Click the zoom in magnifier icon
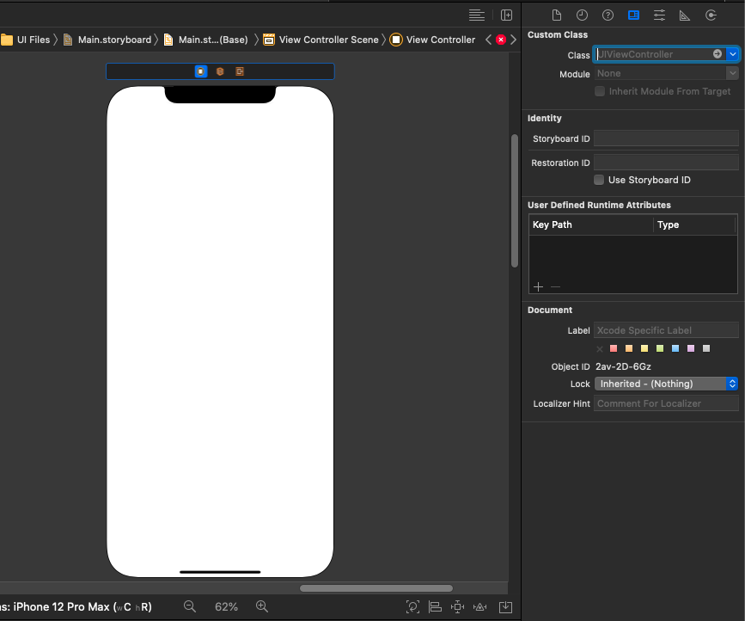Image resolution: width=745 pixels, height=621 pixels. click(x=262, y=606)
